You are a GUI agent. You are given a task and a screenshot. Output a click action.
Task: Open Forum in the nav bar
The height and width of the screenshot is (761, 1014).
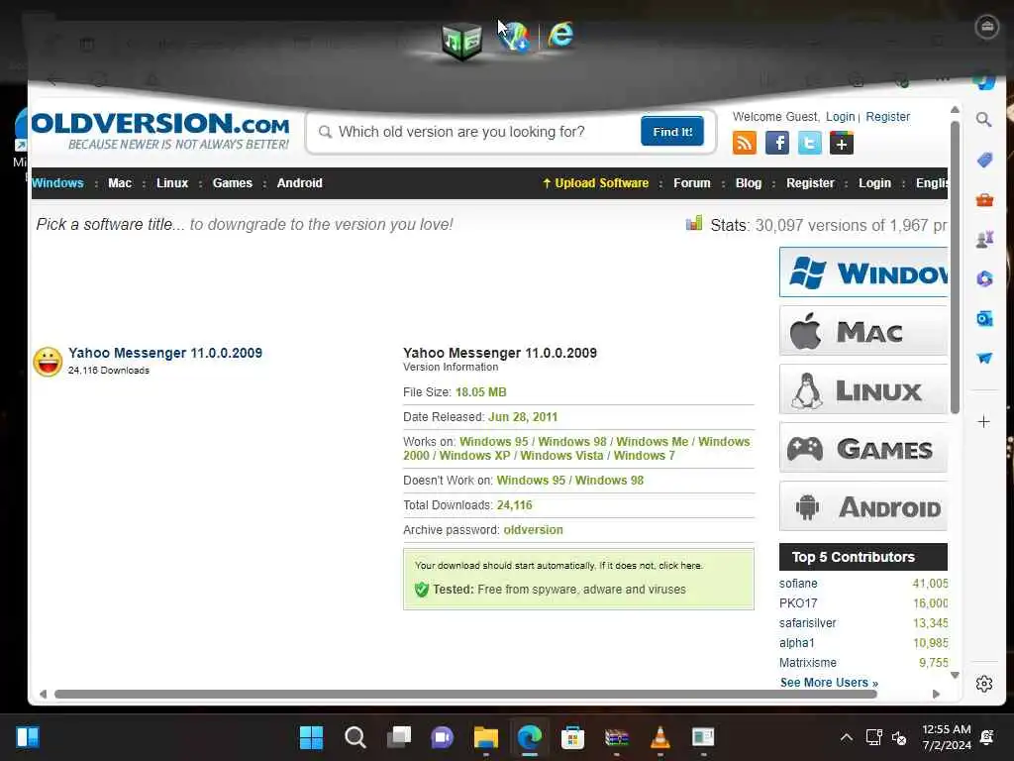coord(691,183)
